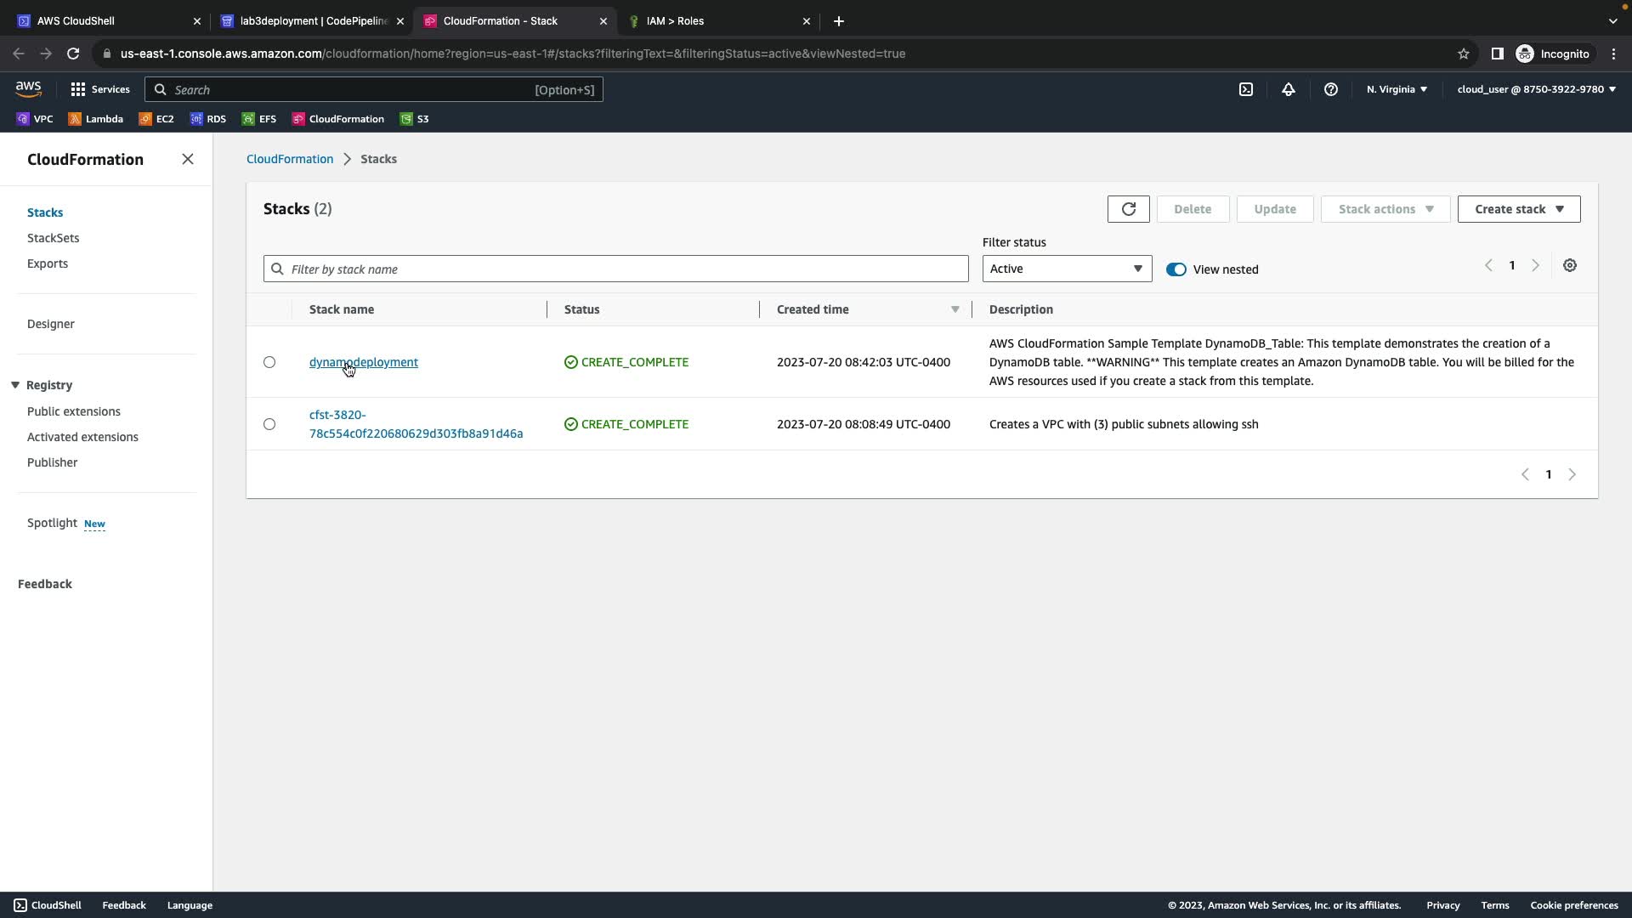
Task: Open the dynamodeployment stack link
Action: coord(363,362)
